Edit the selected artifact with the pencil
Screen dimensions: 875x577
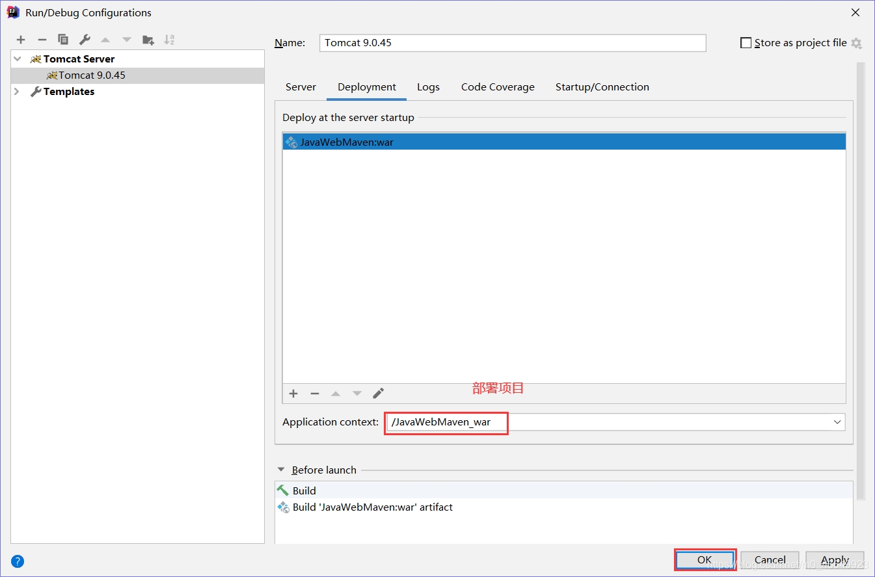click(x=378, y=394)
